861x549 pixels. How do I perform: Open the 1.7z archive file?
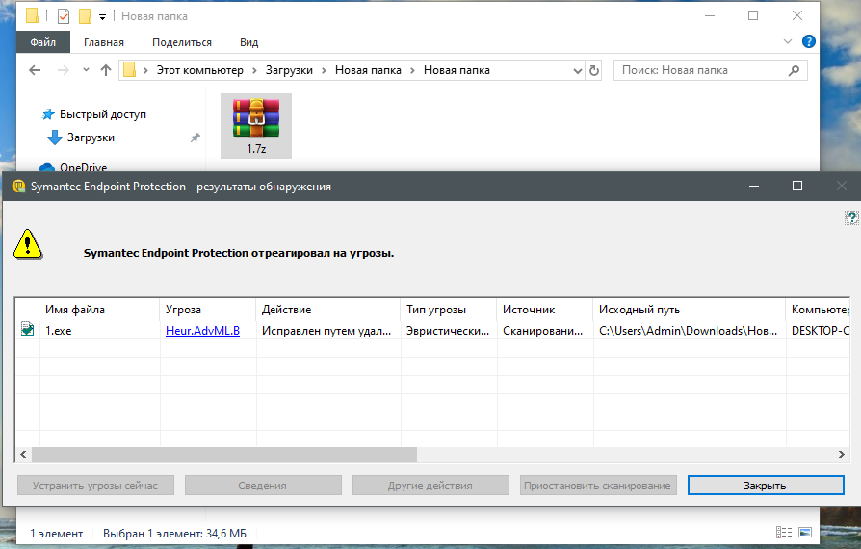pyautogui.click(x=256, y=126)
